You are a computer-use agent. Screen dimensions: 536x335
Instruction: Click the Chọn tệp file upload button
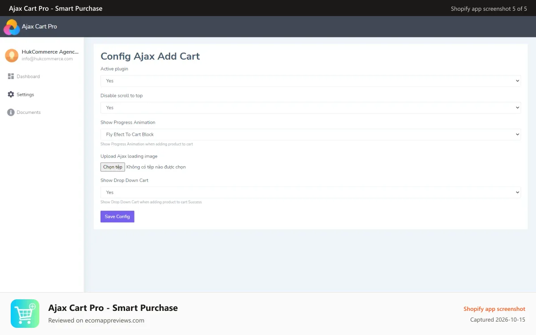pyautogui.click(x=113, y=167)
